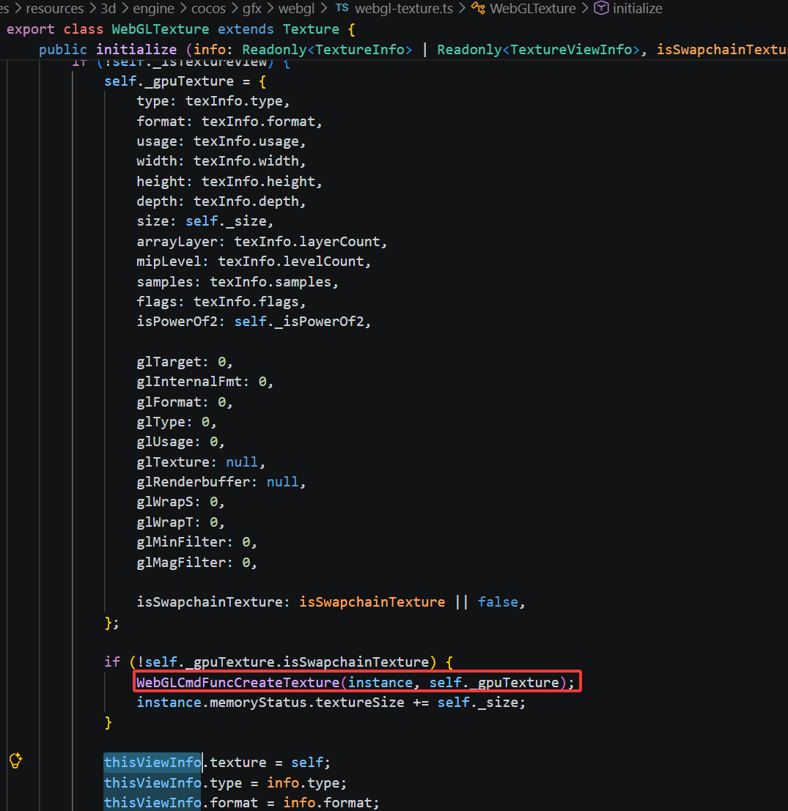Click the lightbulb code action icon
Screen dimensions: 788x811
(x=15, y=760)
